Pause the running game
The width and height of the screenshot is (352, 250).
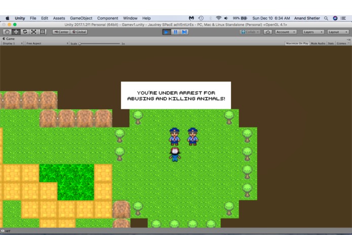(x=175, y=32)
